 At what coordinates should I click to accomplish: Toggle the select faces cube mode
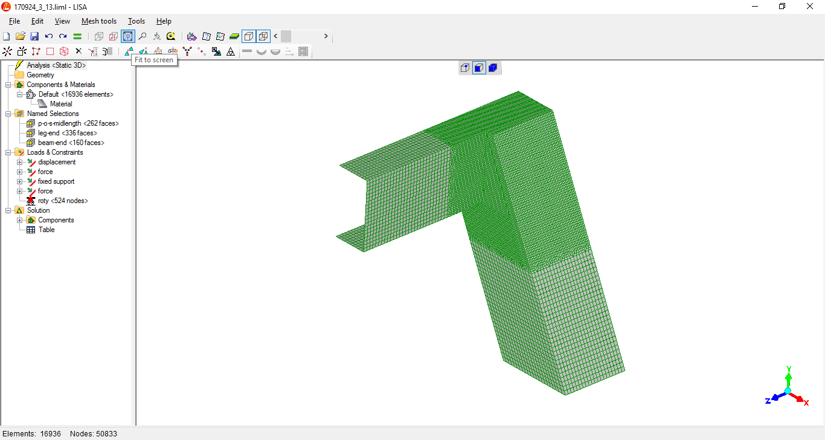pyautogui.click(x=479, y=68)
